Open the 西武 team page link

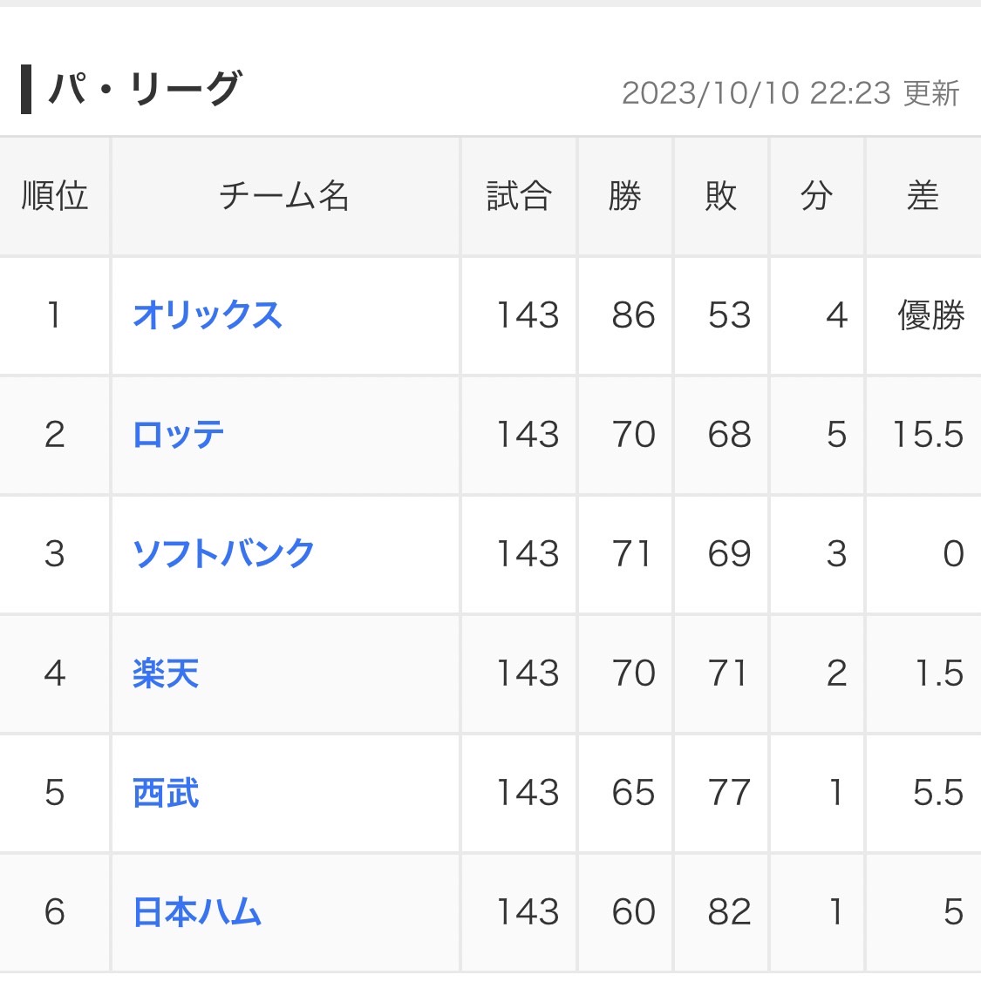pos(166,793)
